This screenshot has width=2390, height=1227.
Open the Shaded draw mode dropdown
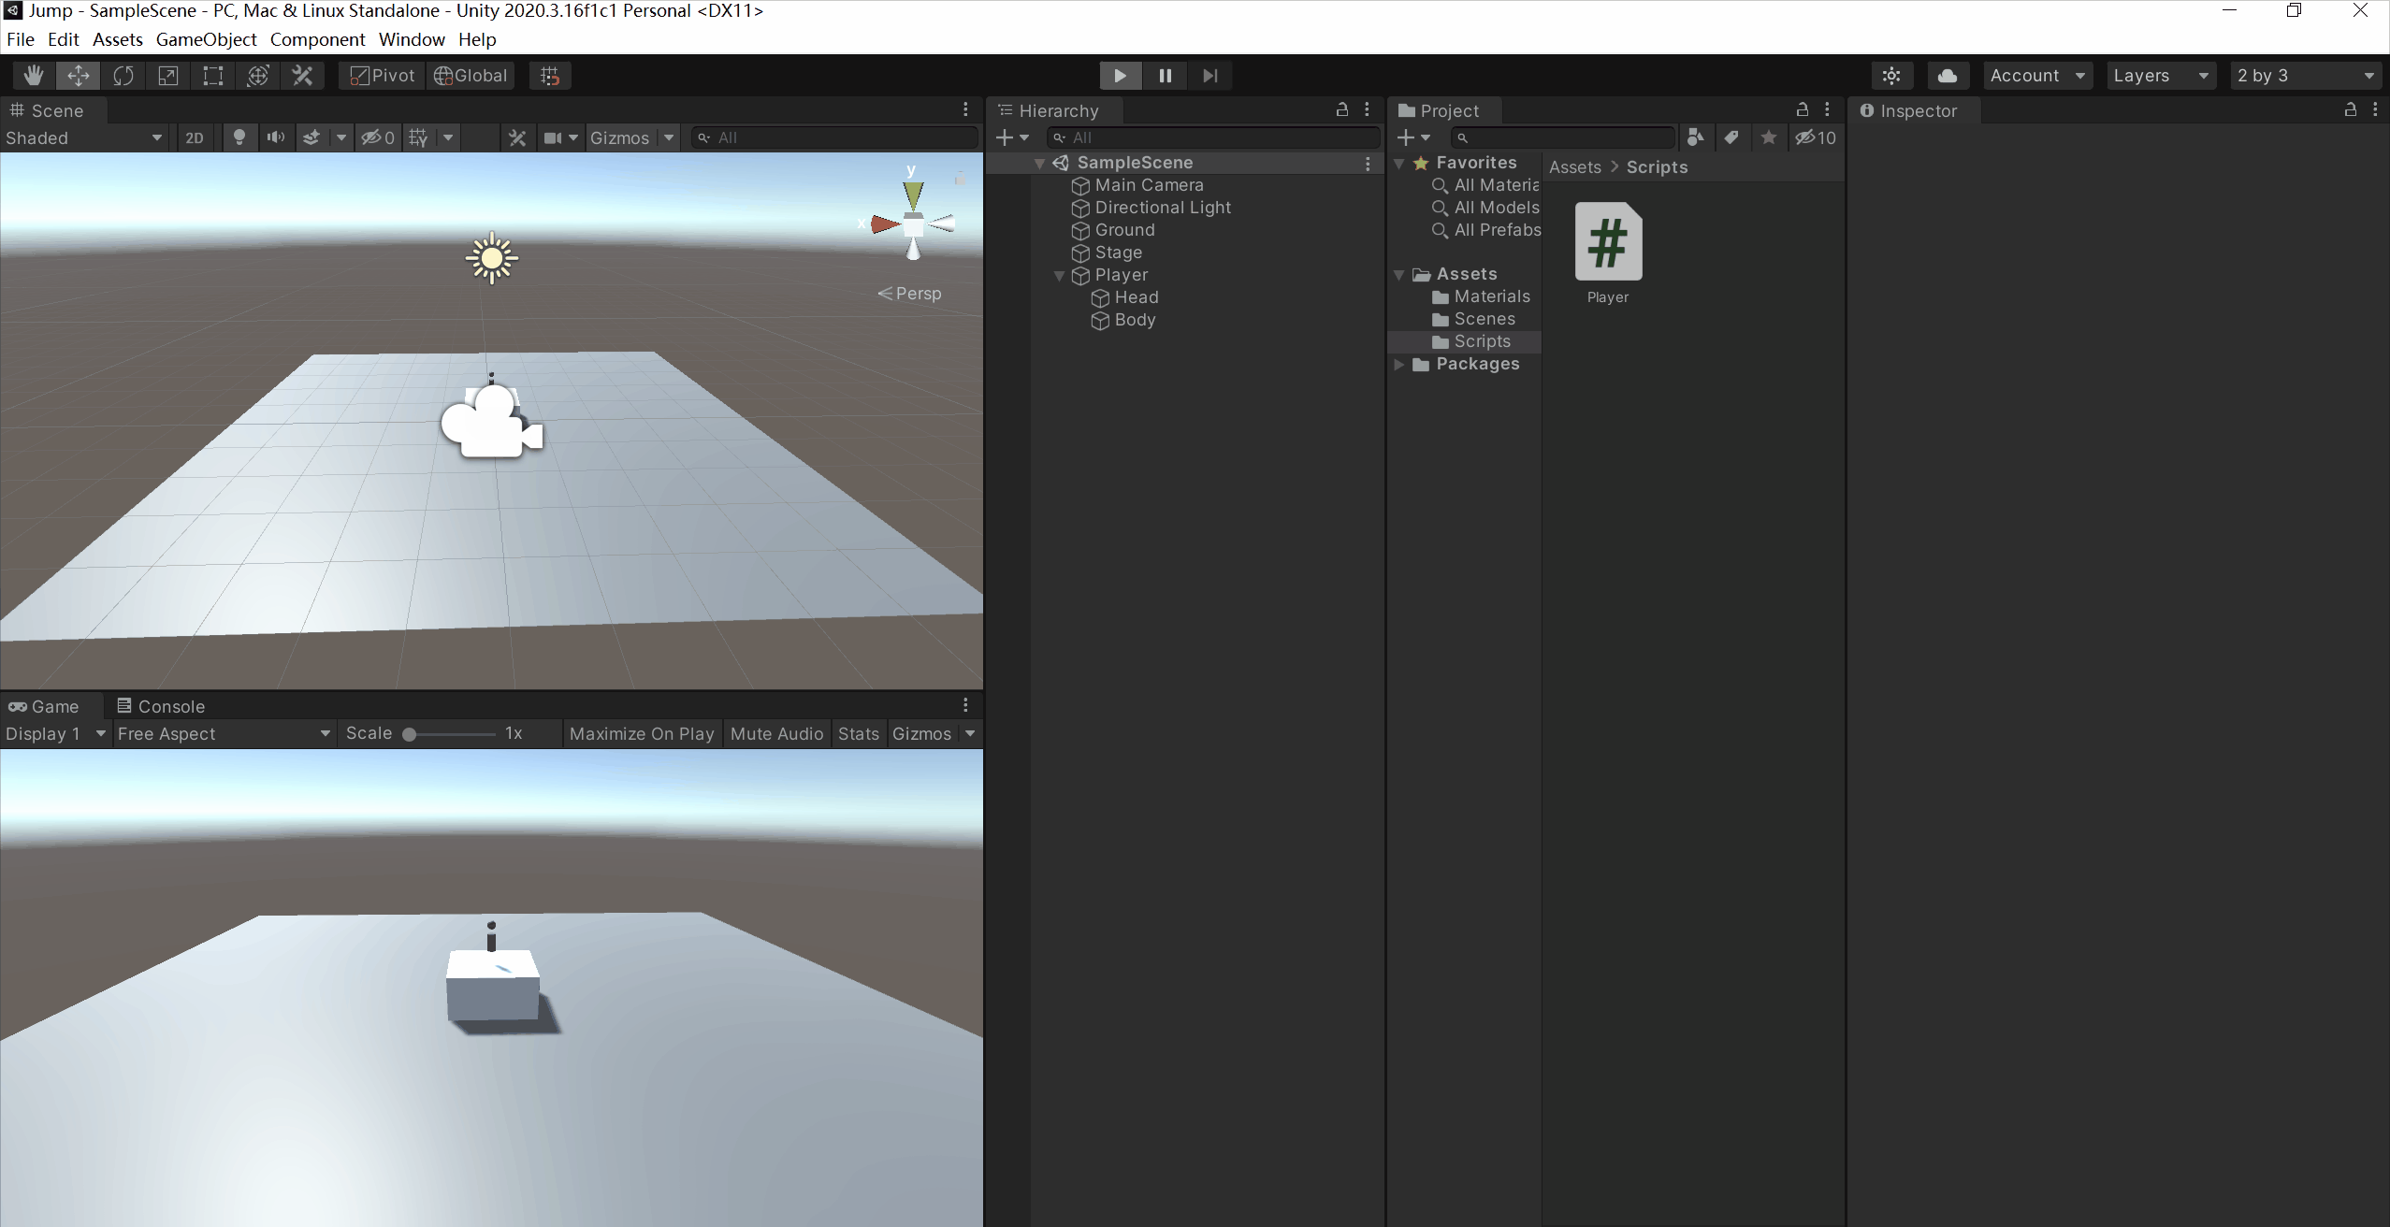point(84,137)
